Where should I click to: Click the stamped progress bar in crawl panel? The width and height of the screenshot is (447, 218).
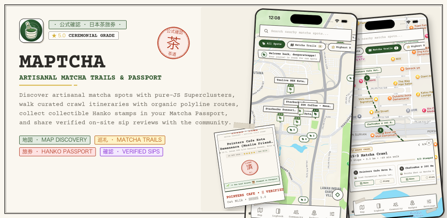pos(383,161)
